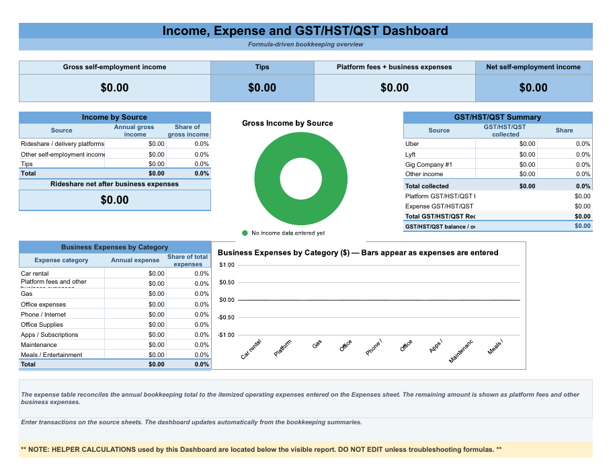The image size is (615, 474).
Task: Select "Car rental" in the expense table
Action: [34, 274]
